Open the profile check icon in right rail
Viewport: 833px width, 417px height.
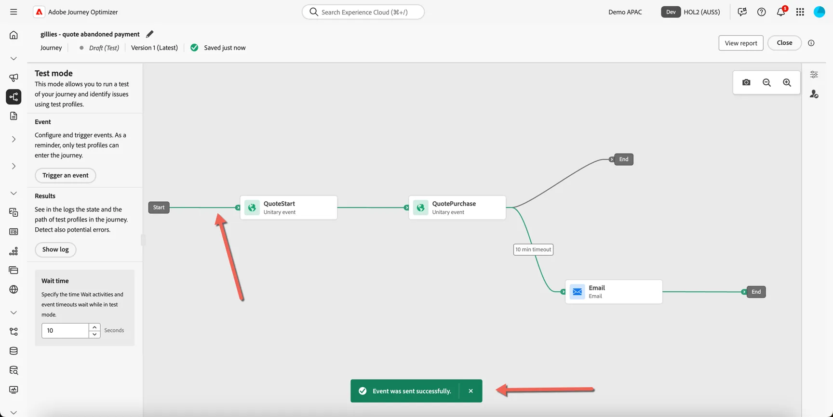click(814, 94)
